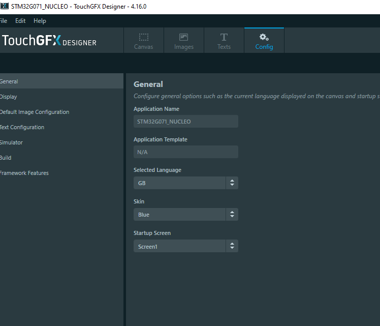Image resolution: width=380 pixels, height=326 pixels.
Task: Click the Startup Screen label
Action: [152, 233]
